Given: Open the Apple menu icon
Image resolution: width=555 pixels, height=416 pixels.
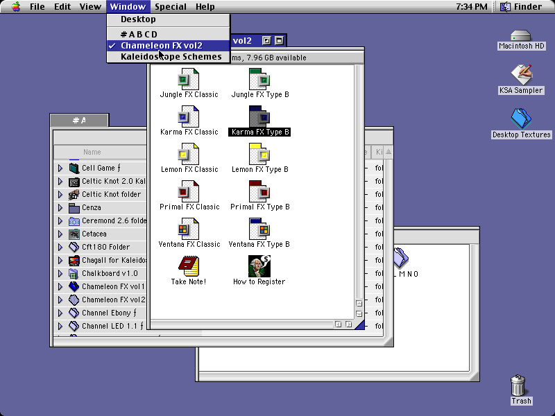Looking at the screenshot, I should click(x=15, y=6).
